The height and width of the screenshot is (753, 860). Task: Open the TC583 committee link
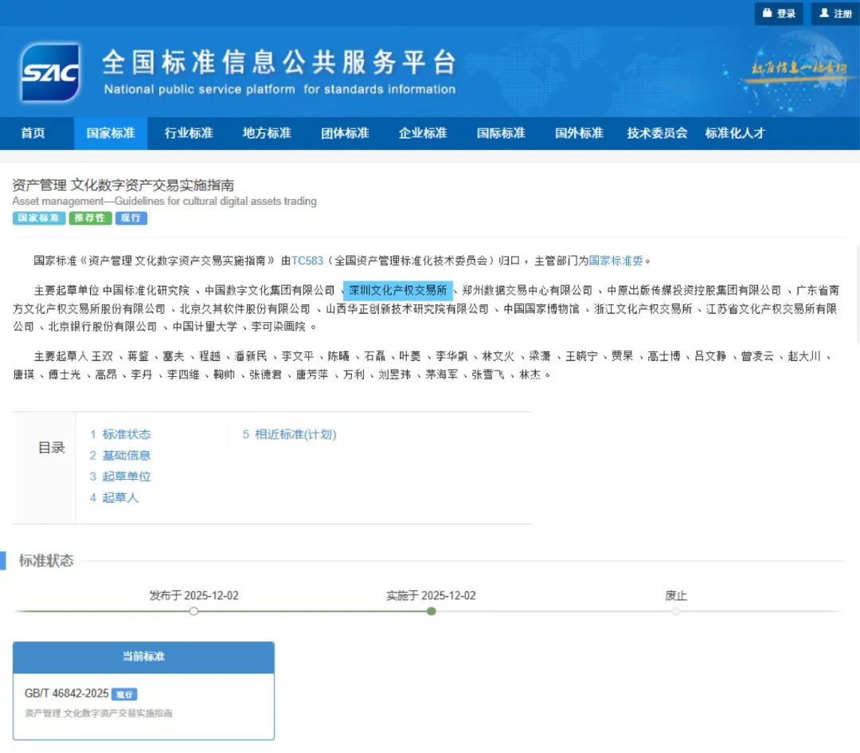pos(307,261)
